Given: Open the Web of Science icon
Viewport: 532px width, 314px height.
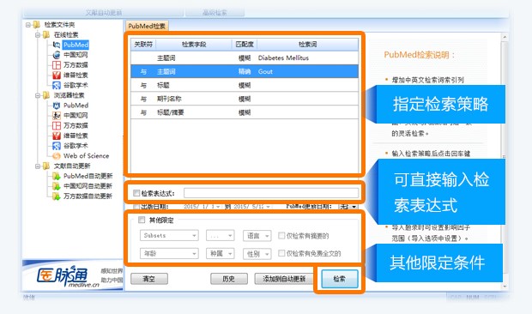Looking at the screenshot, I should pyautogui.click(x=57, y=156).
